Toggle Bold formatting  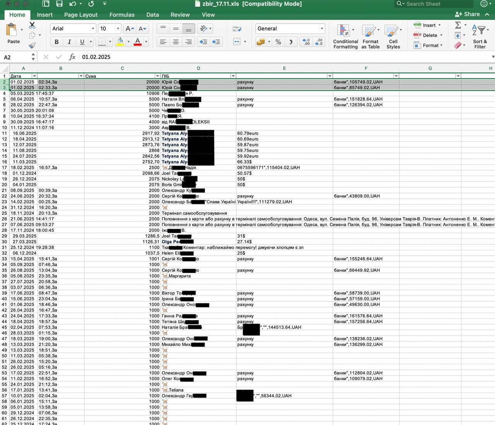(56, 42)
